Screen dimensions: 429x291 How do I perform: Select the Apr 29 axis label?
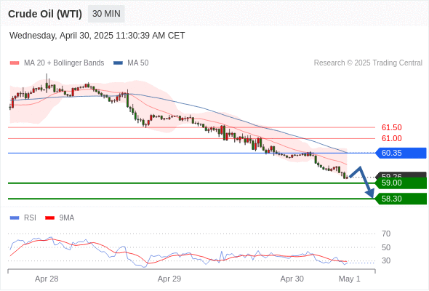pyautogui.click(x=169, y=279)
